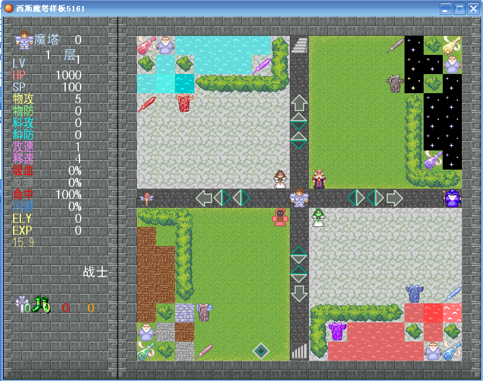The width and height of the screenshot is (484, 381).
Task: Click the 战士 class label
Action: [95, 272]
